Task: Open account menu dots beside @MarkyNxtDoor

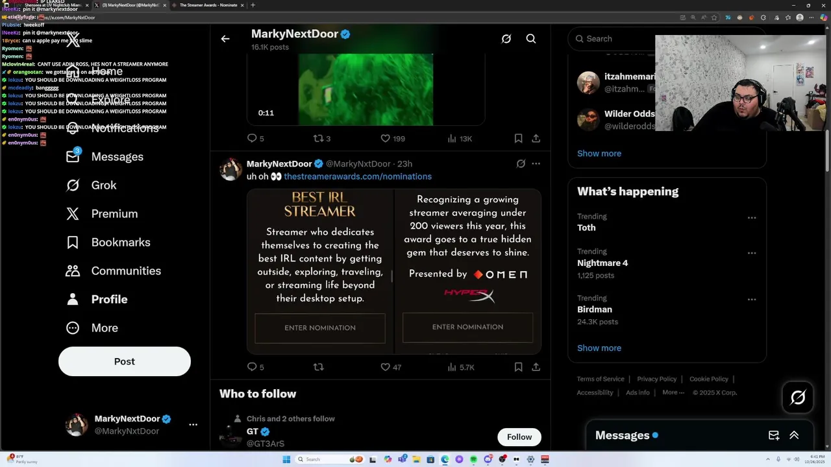Action: click(x=193, y=424)
